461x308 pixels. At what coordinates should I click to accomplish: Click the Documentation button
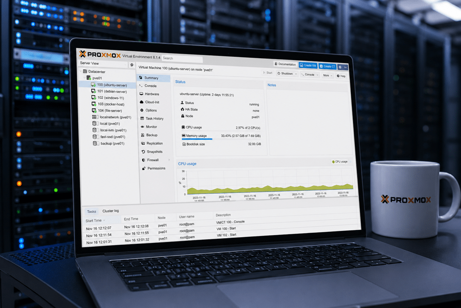pyautogui.click(x=285, y=64)
